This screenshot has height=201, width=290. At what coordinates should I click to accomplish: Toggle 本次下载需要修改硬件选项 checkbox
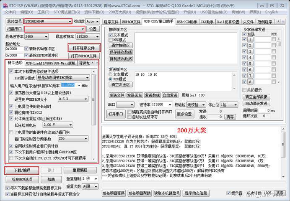coord(11,71)
